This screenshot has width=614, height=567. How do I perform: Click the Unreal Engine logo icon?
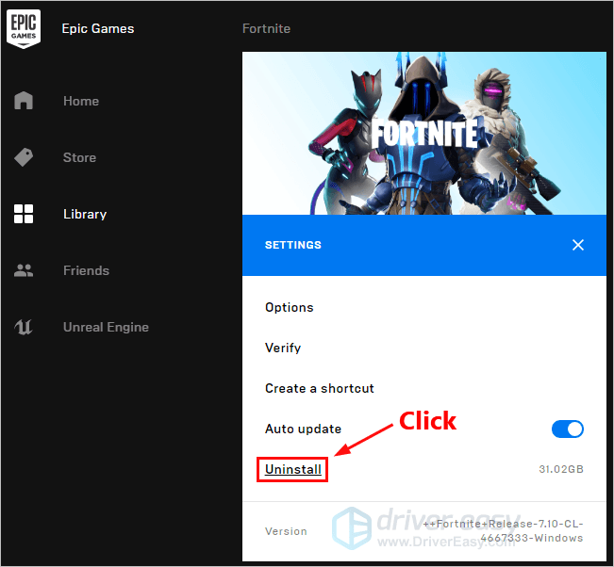point(24,327)
